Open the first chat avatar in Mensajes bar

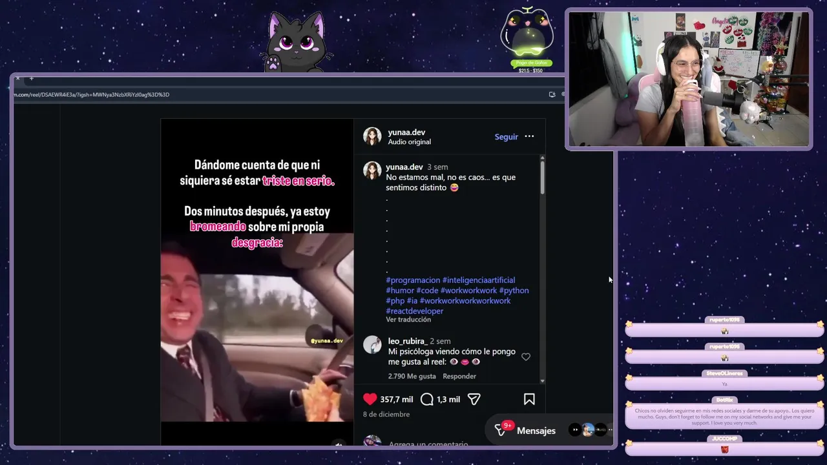(x=575, y=430)
